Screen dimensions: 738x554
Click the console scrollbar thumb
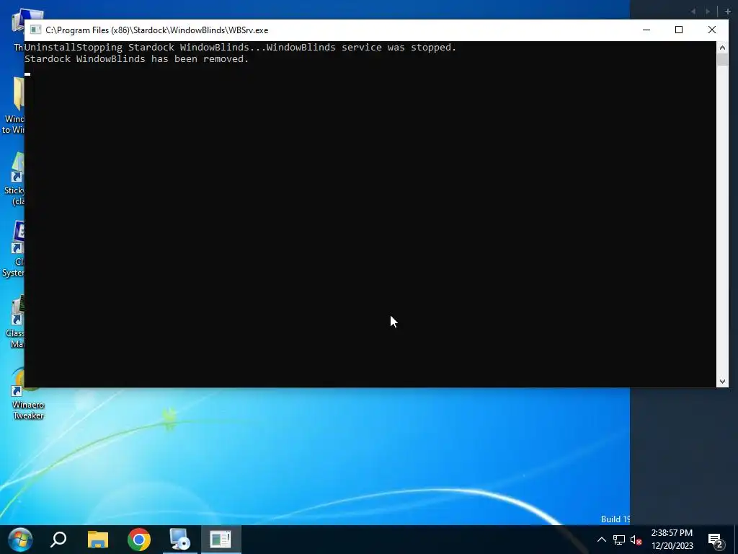click(722, 60)
